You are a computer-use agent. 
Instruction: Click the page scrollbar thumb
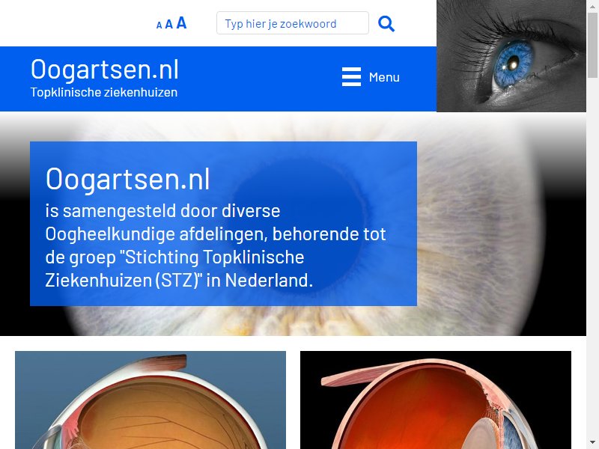click(592, 45)
